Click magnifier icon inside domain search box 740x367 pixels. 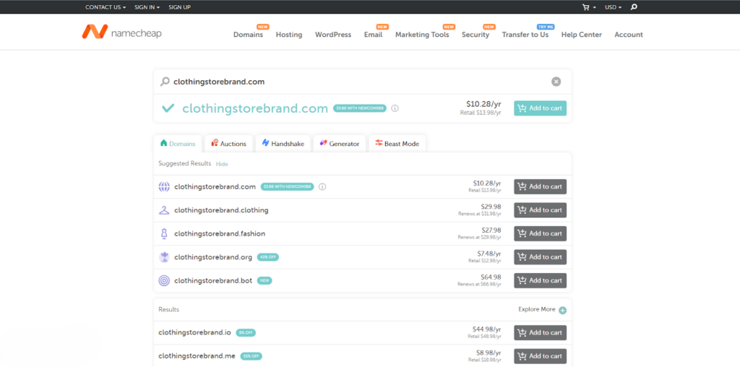(165, 82)
